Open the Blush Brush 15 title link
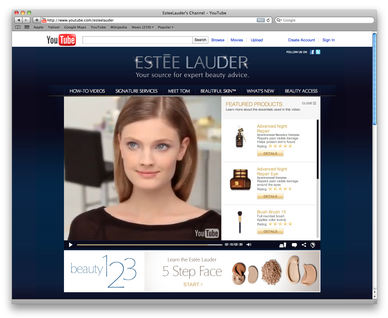 click(x=271, y=212)
